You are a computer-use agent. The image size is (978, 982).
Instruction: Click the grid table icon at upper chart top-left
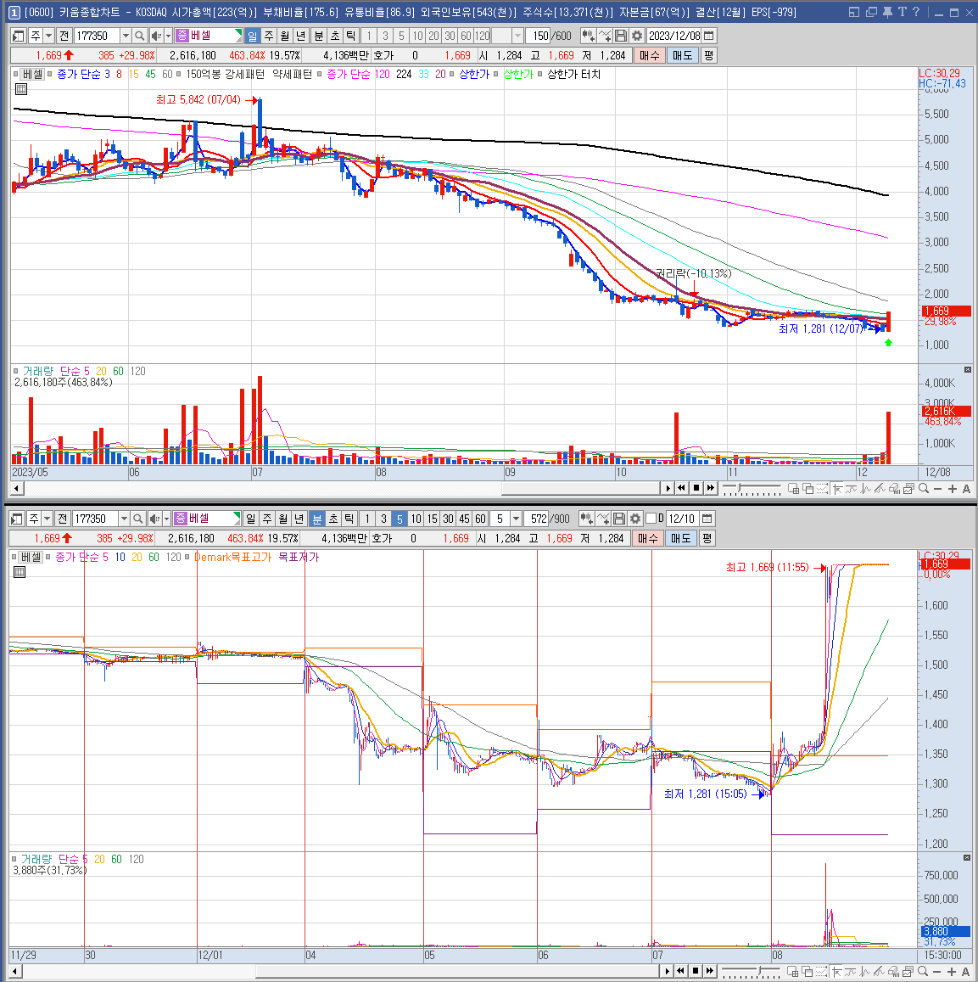[x=20, y=89]
